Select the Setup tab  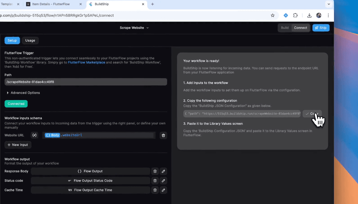[12, 41]
